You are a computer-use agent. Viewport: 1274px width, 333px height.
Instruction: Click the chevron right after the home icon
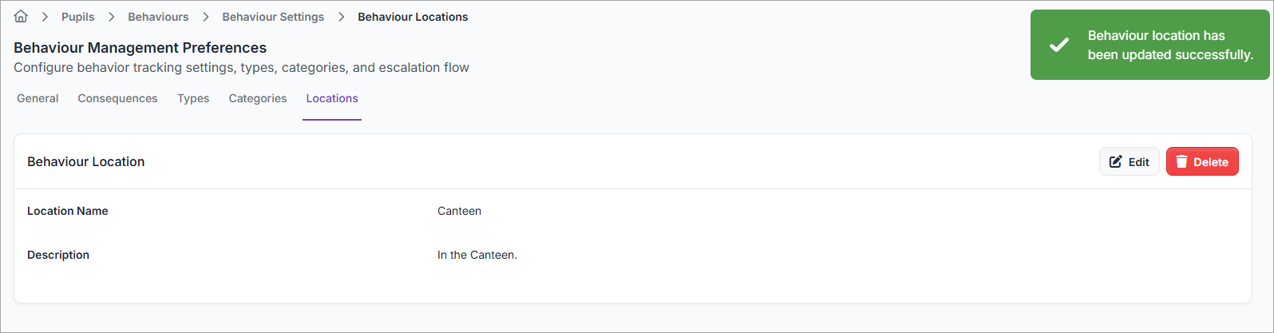tap(45, 17)
